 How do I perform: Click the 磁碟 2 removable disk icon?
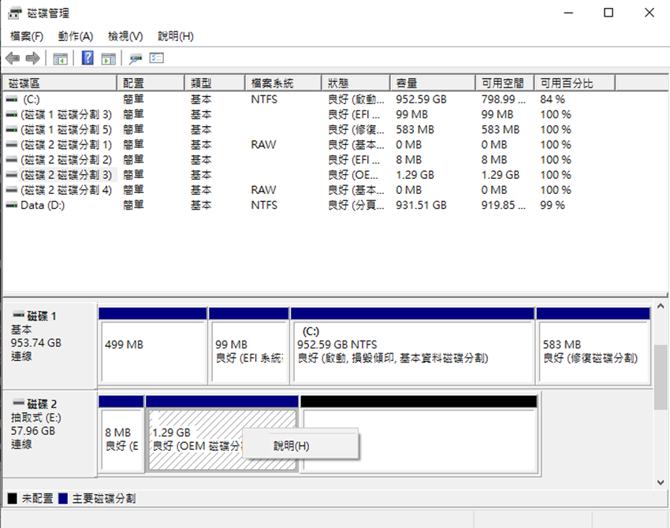(18, 403)
